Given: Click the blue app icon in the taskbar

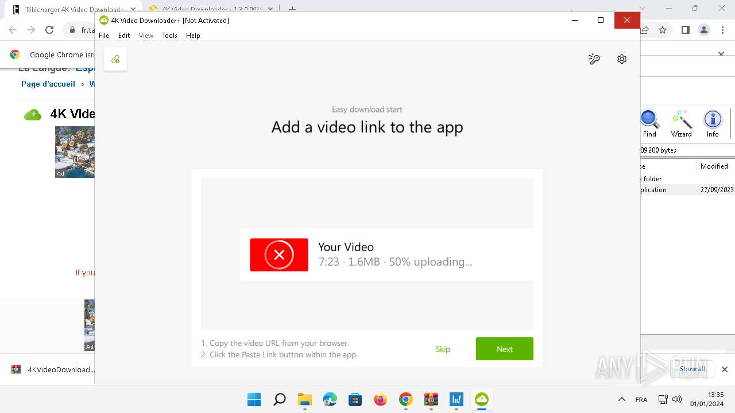Looking at the screenshot, I should tap(457, 399).
